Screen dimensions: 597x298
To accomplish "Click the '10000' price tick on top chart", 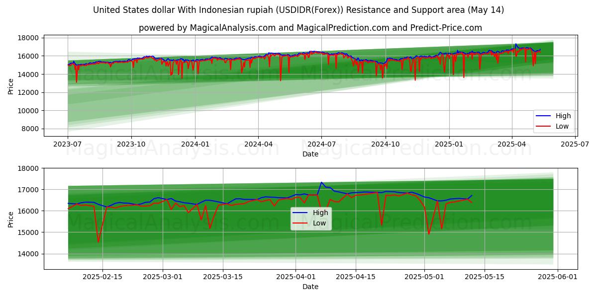I will 29,111.
